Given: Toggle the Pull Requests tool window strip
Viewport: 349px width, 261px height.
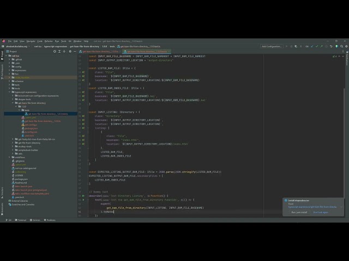Looking at the screenshot, I should [2, 71].
